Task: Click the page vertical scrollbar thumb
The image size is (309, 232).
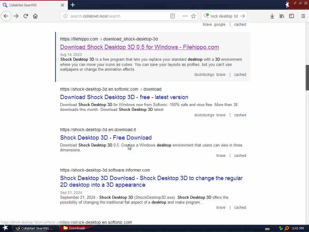Action: [307, 77]
